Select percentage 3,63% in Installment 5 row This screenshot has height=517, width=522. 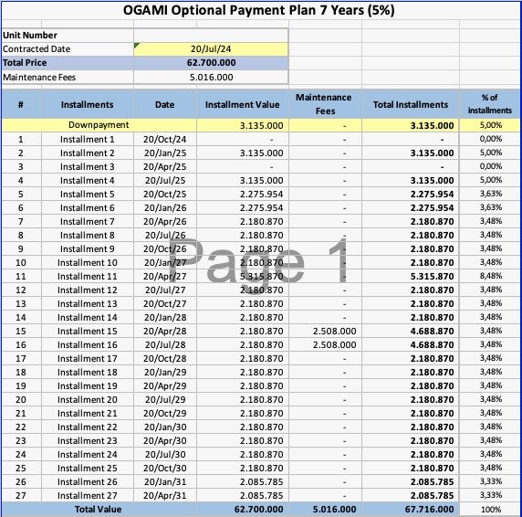pyautogui.click(x=491, y=194)
